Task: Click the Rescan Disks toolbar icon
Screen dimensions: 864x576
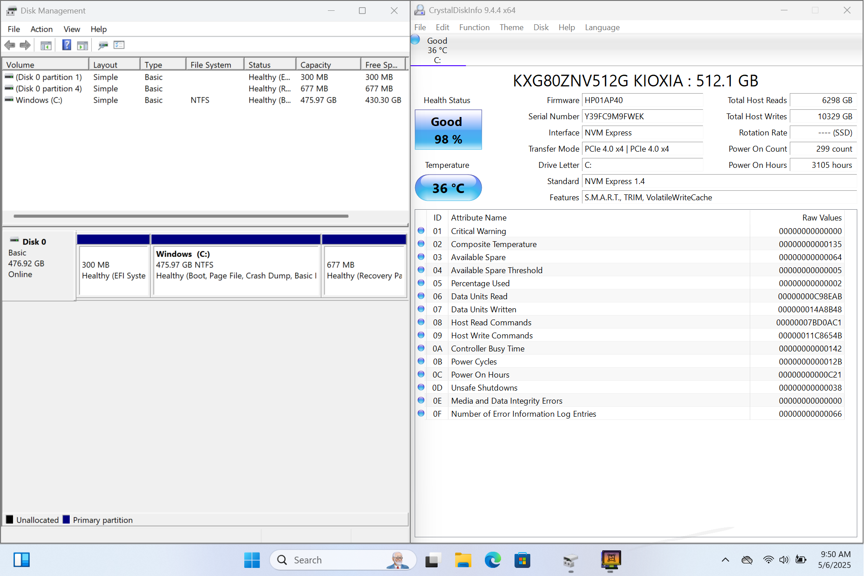Action: [x=103, y=45]
